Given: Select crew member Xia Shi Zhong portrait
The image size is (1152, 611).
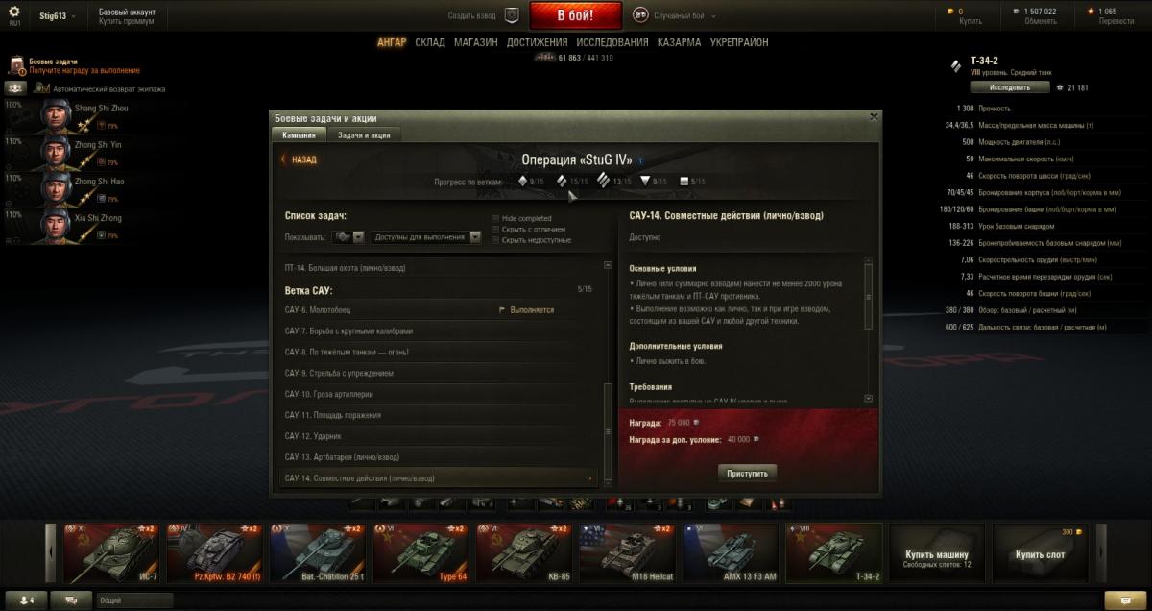Looking at the screenshot, I should tap(58, 226).
